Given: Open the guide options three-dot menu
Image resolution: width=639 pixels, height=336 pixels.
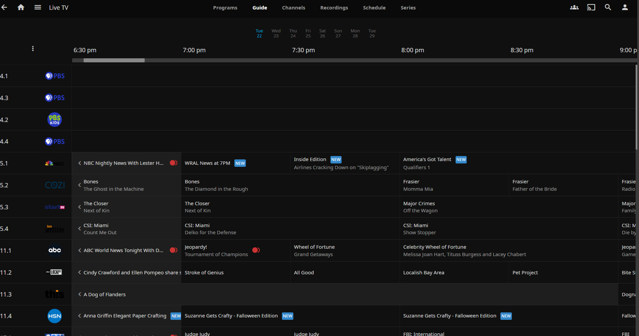Looking at the screenshot, I should pyautogui.click(x=33, y=49).
